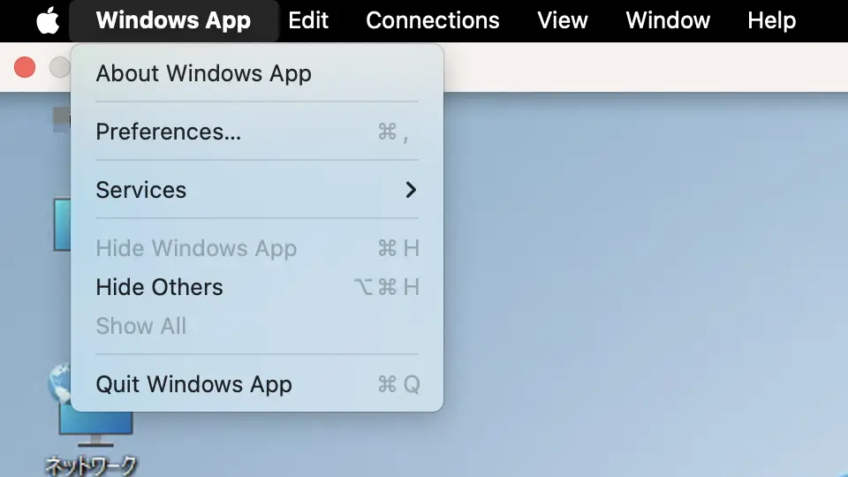Select Hide Others
Image resolution: width=848 pixels, height=477 pixels.
159,287
